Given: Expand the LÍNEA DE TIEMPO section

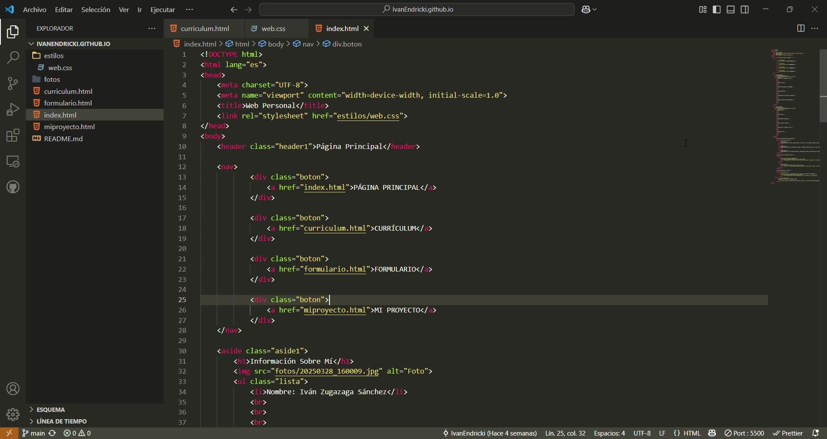Looking at the screenshot, I should pos(62,421).
